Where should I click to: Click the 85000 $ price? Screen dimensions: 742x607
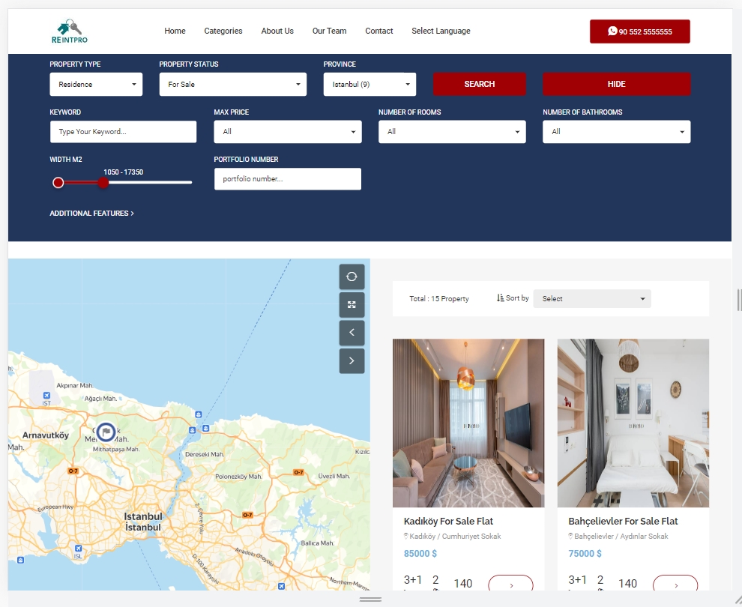[420, 554]
